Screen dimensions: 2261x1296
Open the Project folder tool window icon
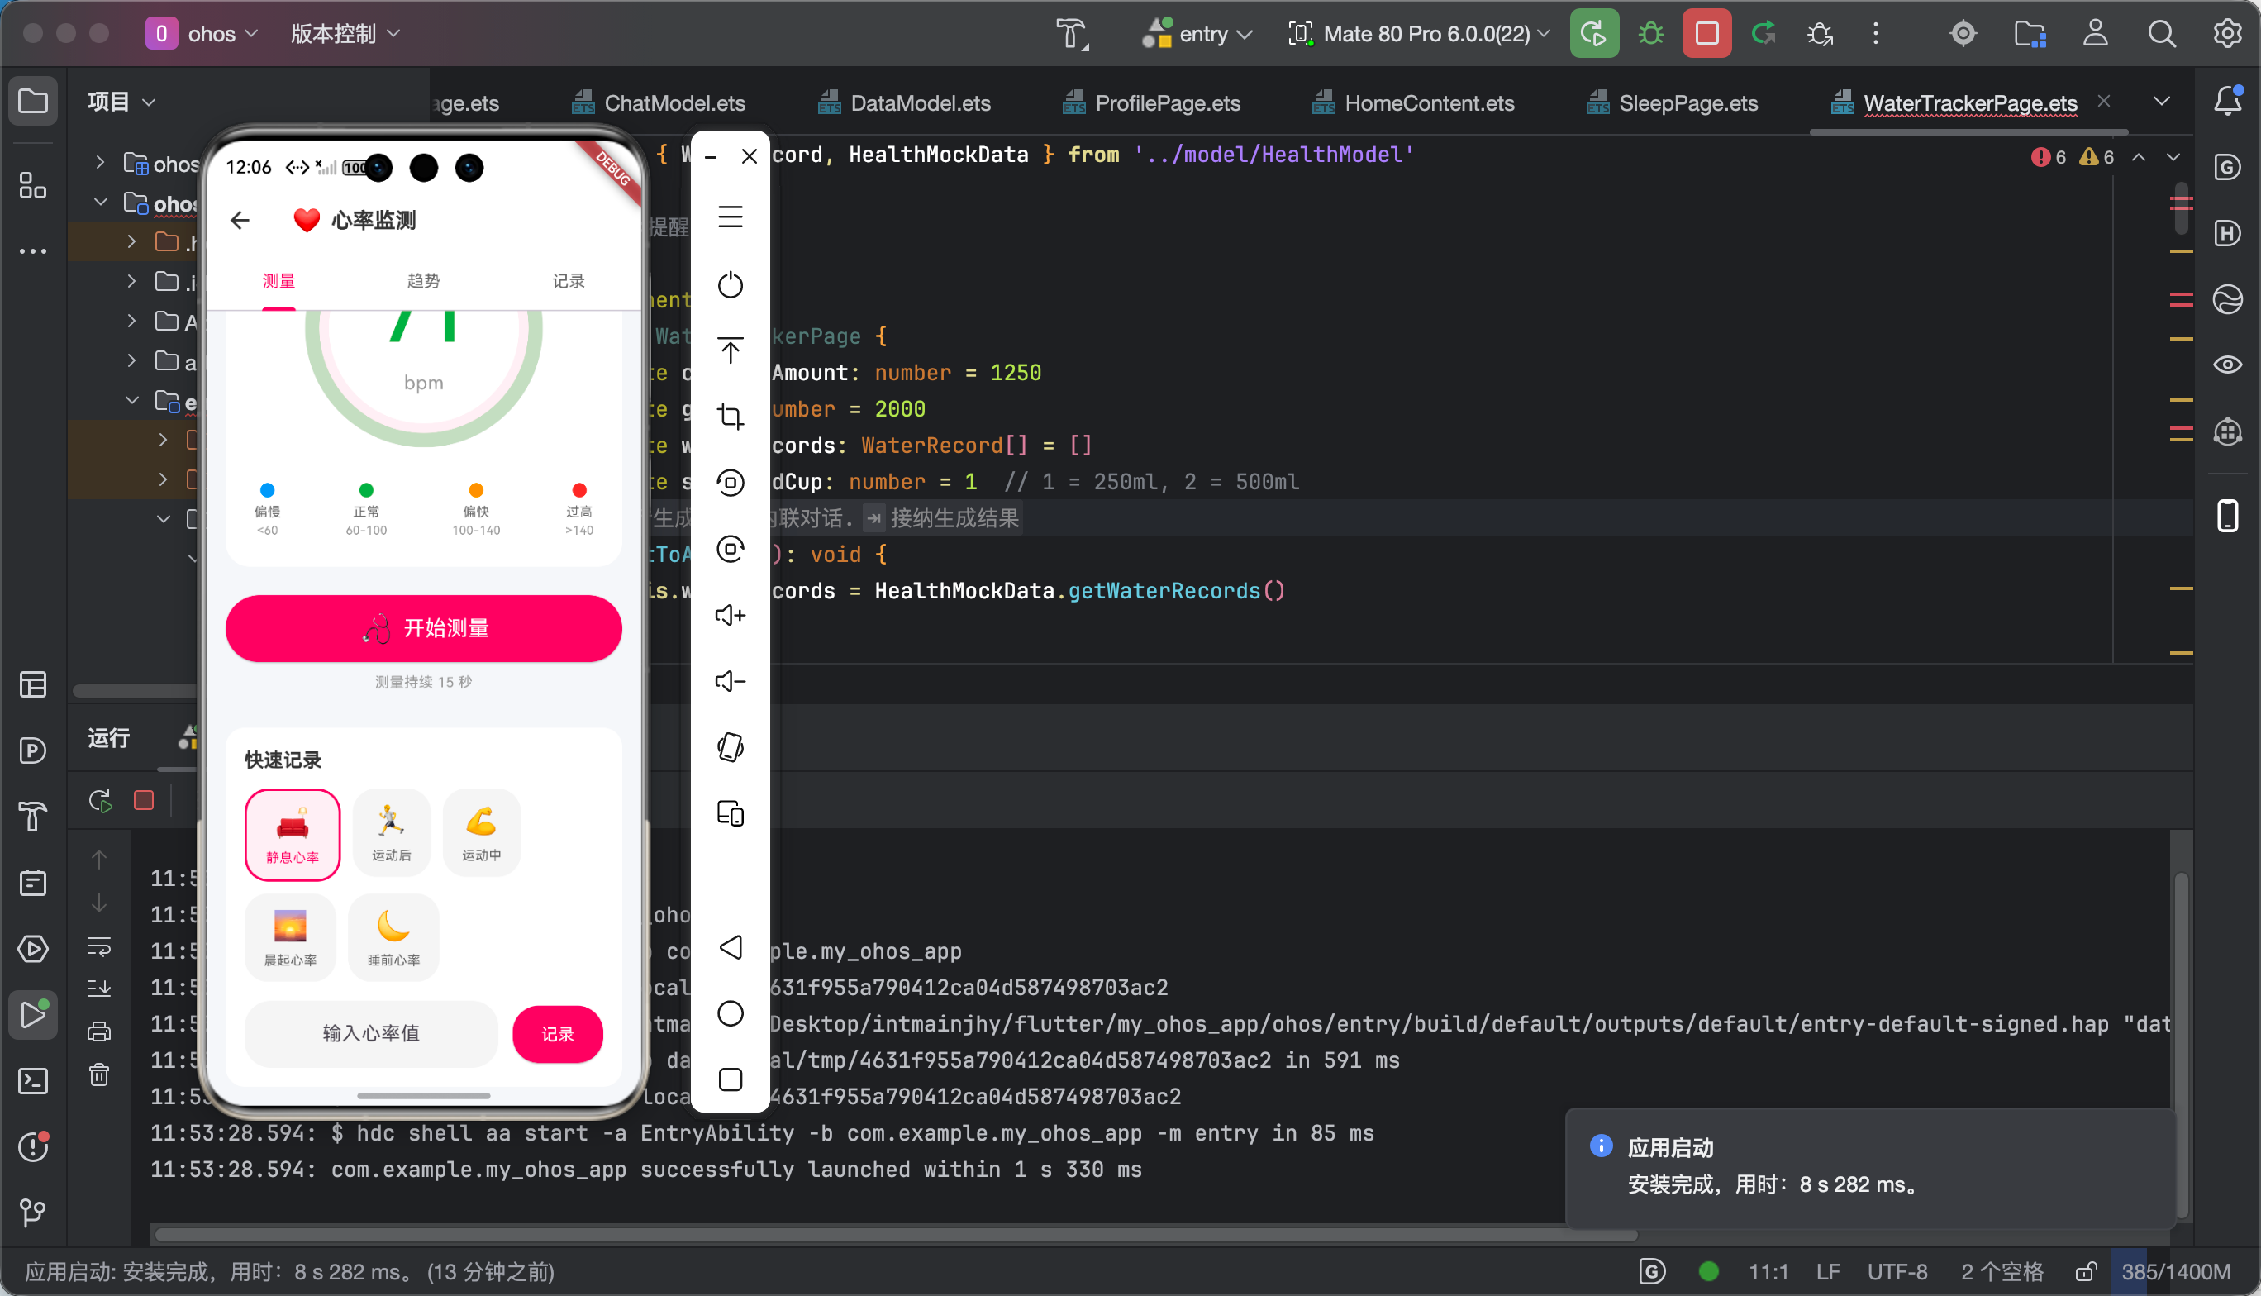[x=33, y=101]
